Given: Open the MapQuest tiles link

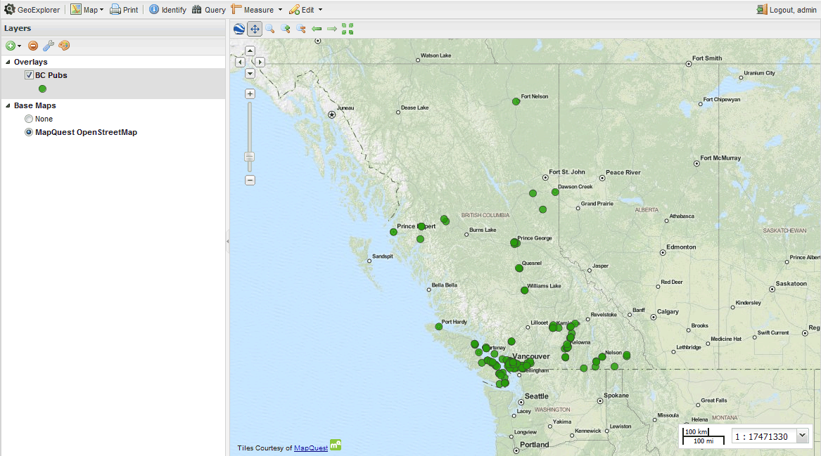Looking at the screenshot, I should [x=310, y=448].
